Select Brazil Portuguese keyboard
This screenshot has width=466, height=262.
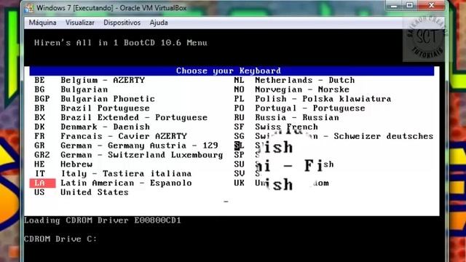92,108
